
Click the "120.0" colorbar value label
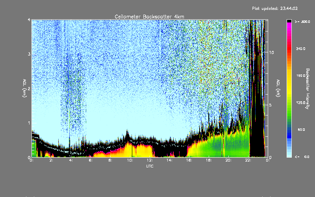[301, 103]
